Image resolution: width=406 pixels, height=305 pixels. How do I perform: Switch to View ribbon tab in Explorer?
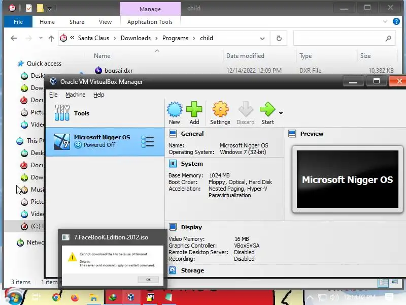tap(105, 22)
